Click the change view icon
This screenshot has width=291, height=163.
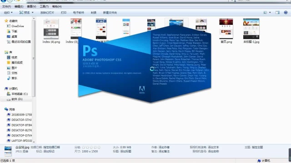(265, 13)
